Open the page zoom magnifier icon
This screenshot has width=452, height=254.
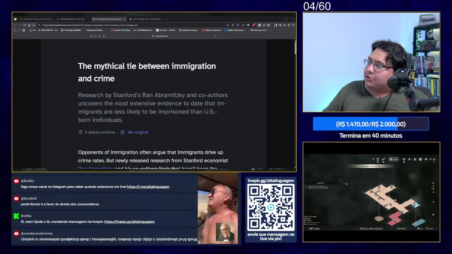click(233, 25)
